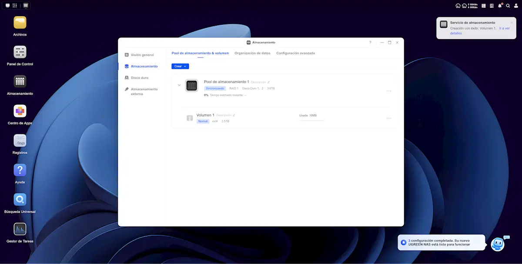Open the three-dot menu for Pool de almacenamiento 1

tap(388, 91)
